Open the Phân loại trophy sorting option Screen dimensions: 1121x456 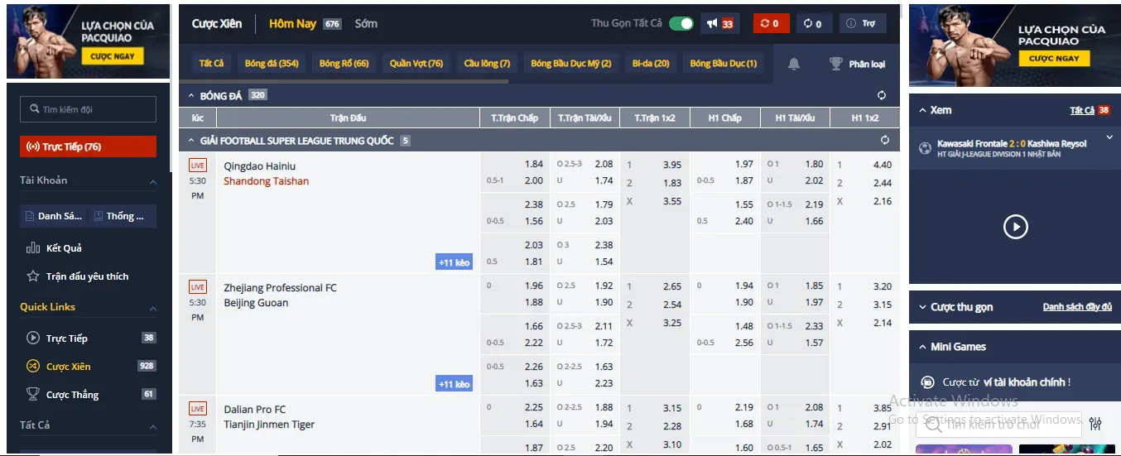point(857,64)
